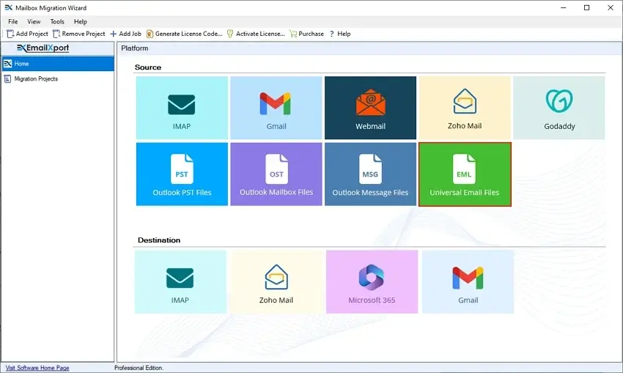Click the Destination section heading
Screen dimensions: 623x373
pyautogui.click(x=159, y=240)
